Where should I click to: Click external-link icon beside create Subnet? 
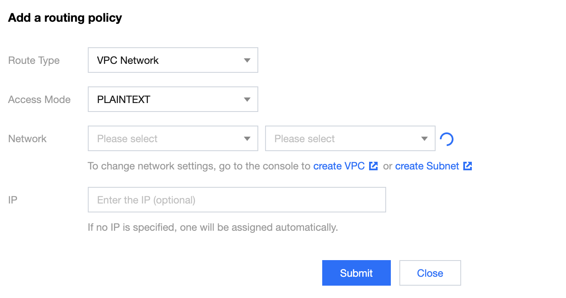468,166
